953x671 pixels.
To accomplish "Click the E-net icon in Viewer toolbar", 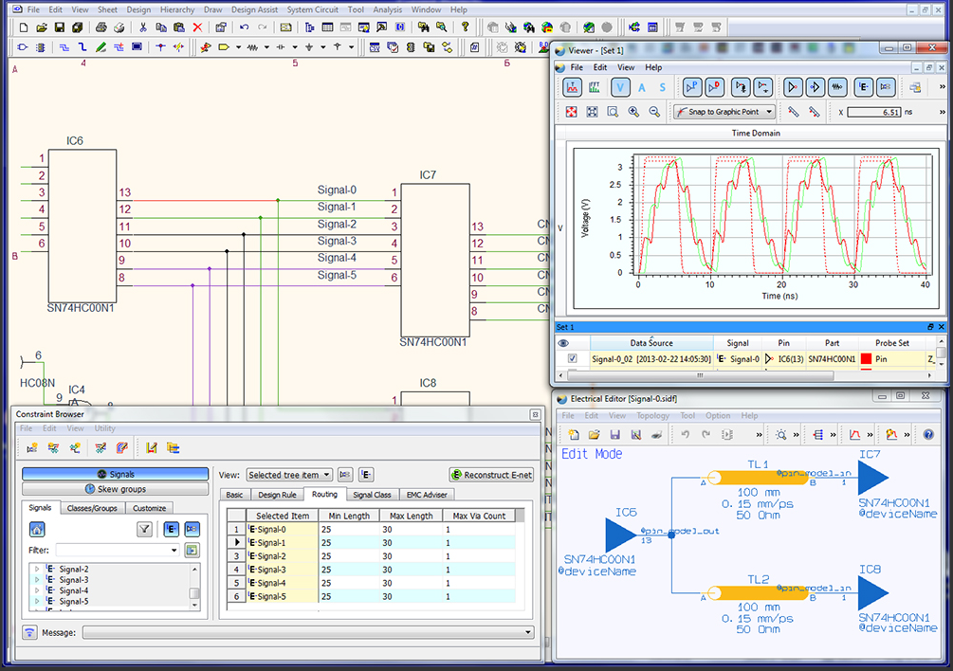I will tap(863, 87).
